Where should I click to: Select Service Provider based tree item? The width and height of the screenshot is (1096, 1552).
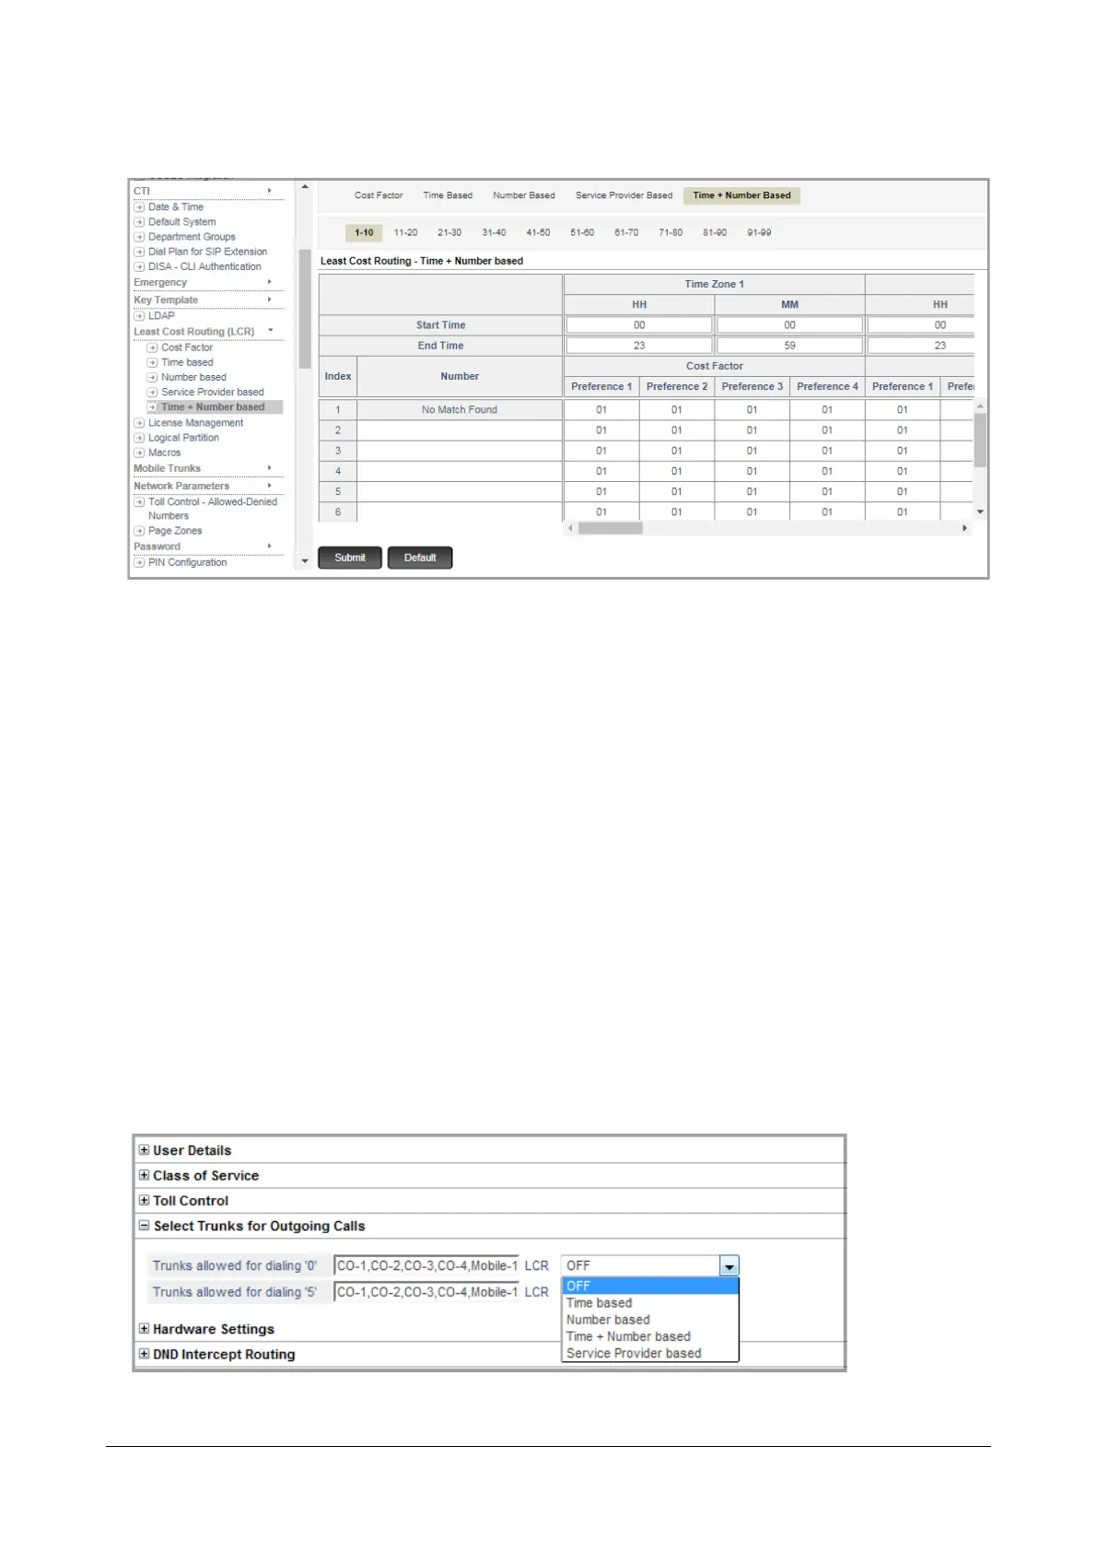pos(213,392)
